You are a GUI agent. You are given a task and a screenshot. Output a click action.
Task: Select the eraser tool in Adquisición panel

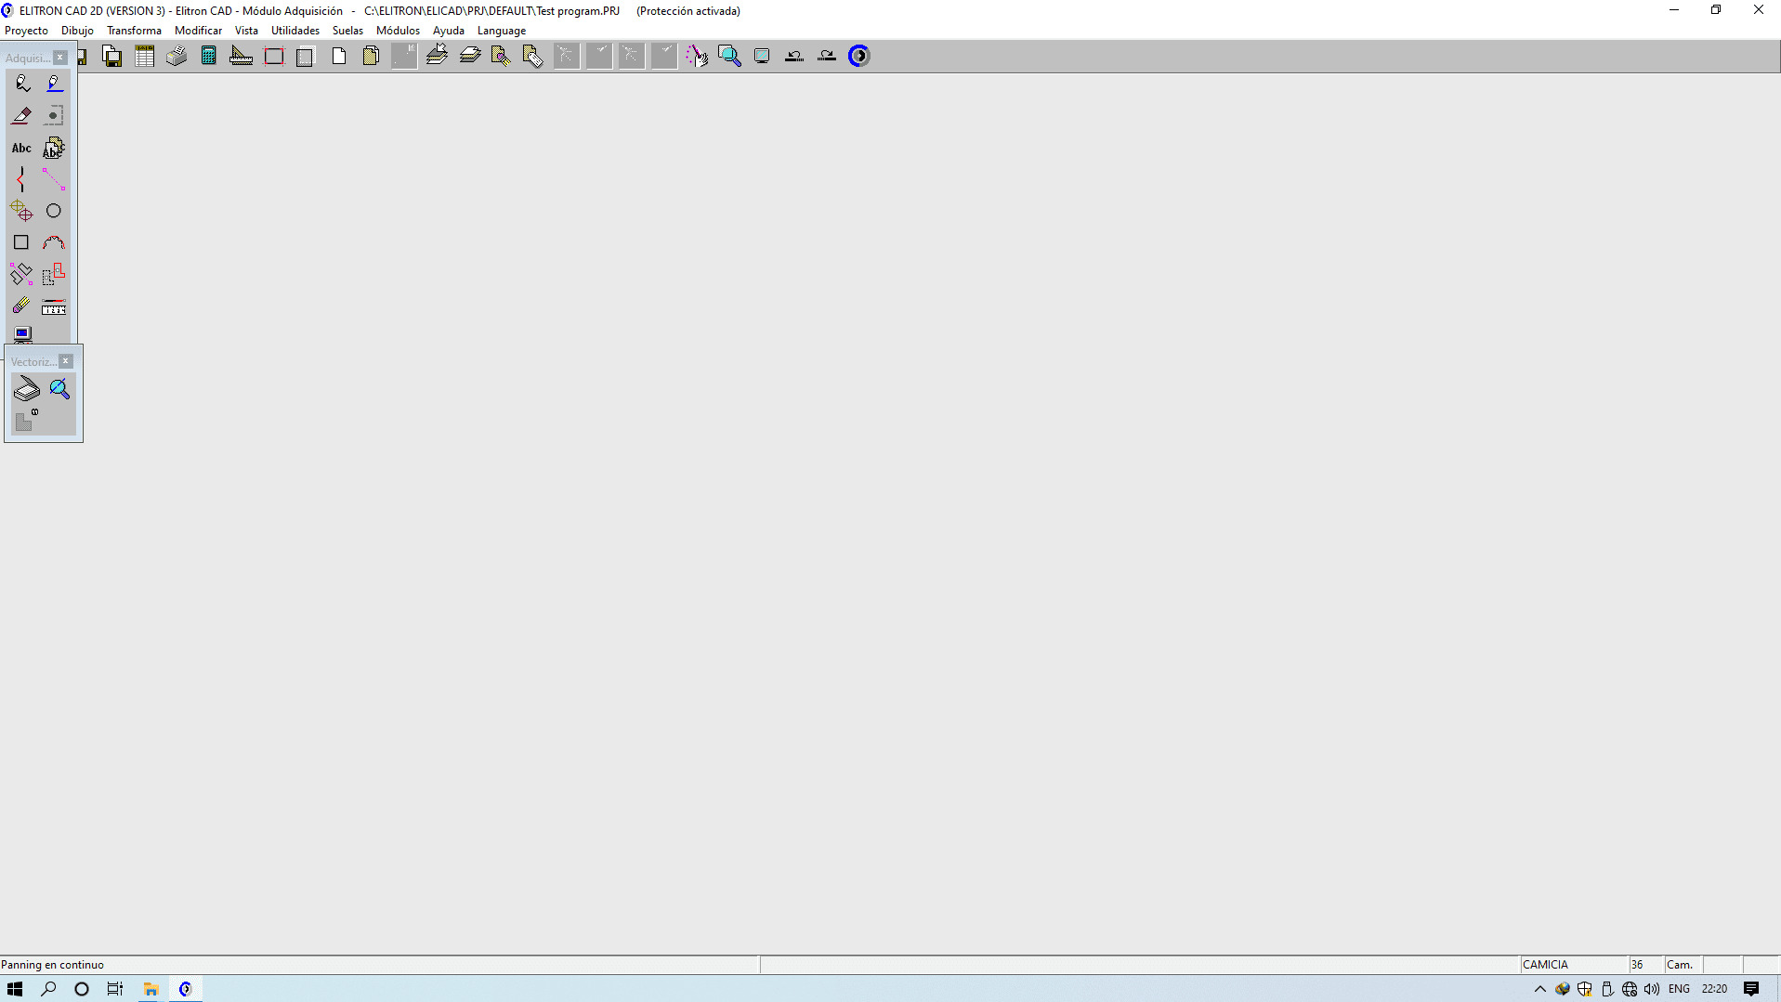point(21,116)
